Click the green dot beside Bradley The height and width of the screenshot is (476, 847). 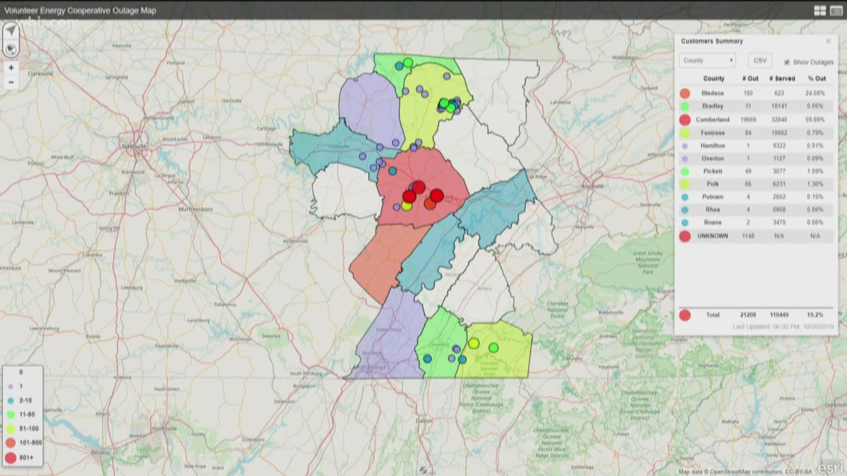[685, 106]
